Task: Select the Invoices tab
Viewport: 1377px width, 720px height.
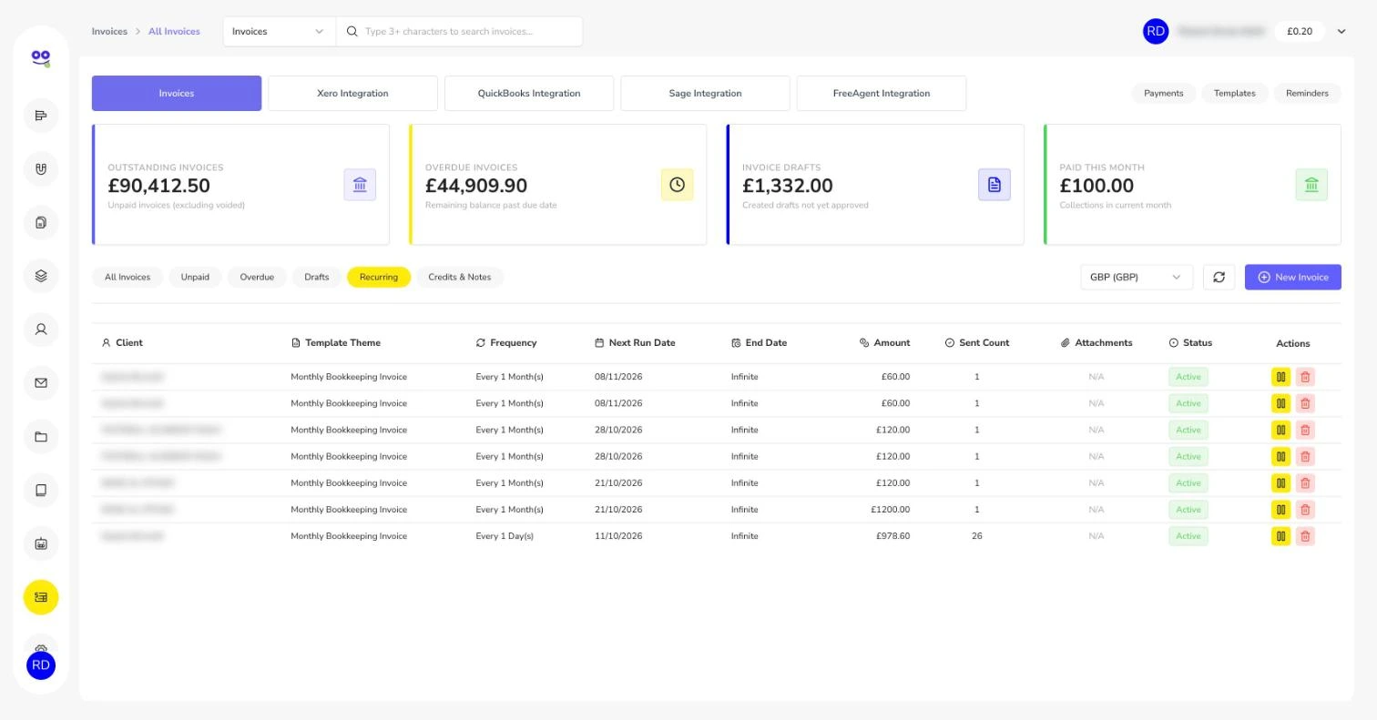Action: 177,94
